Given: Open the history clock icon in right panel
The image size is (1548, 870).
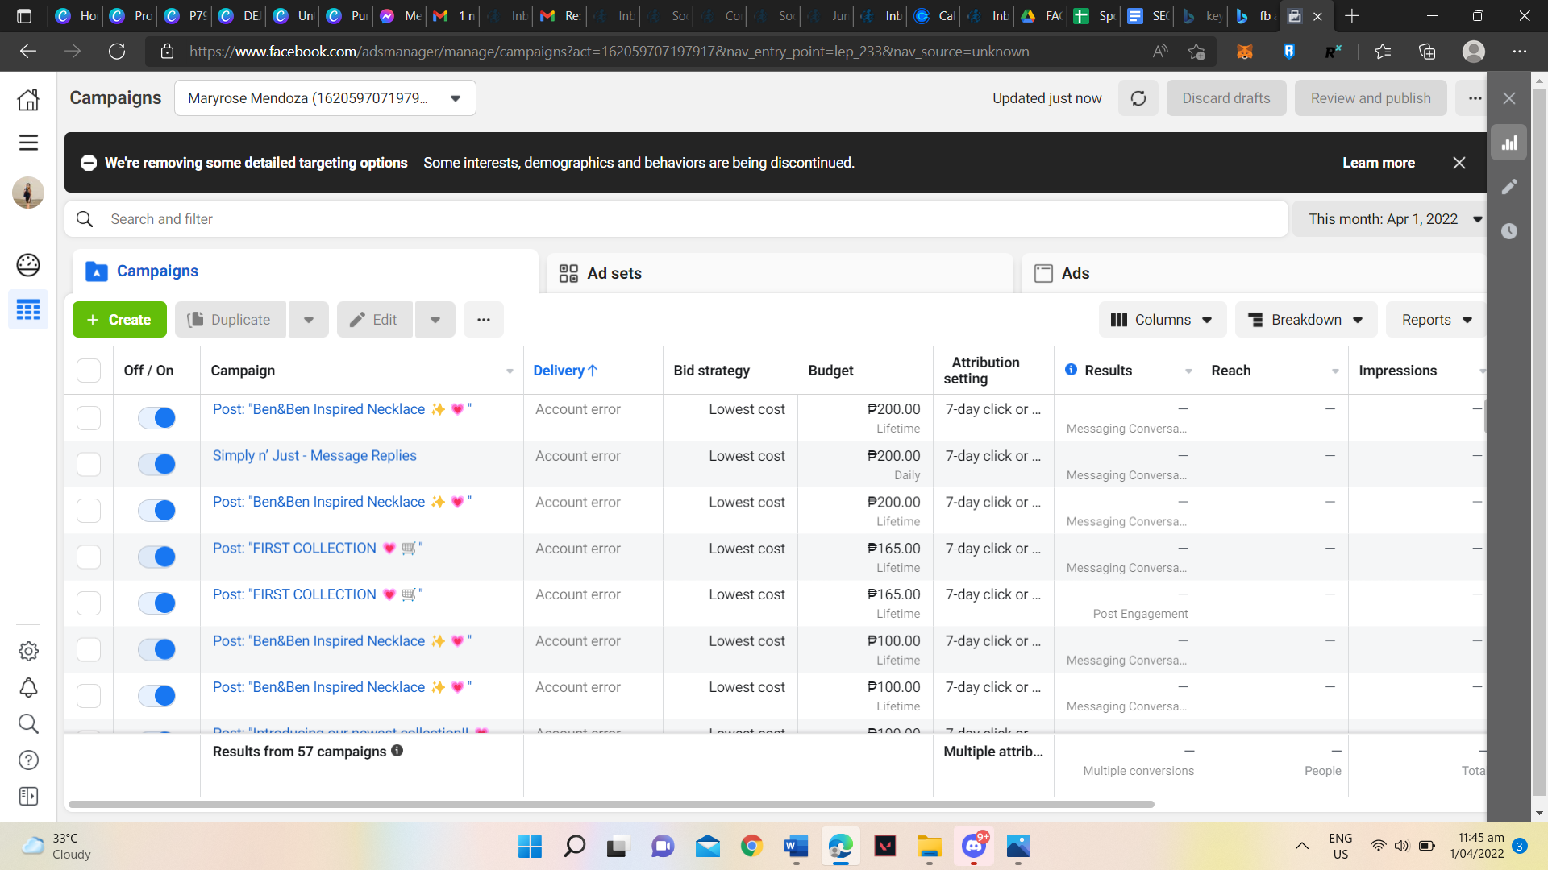Looking at the screenshot, I should click(x=1509, y=231).
